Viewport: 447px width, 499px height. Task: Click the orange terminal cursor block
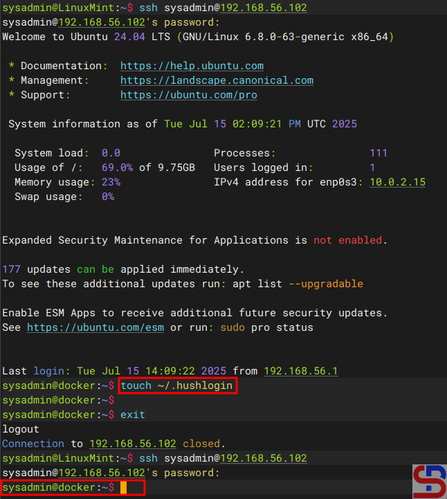pos(123,488)
